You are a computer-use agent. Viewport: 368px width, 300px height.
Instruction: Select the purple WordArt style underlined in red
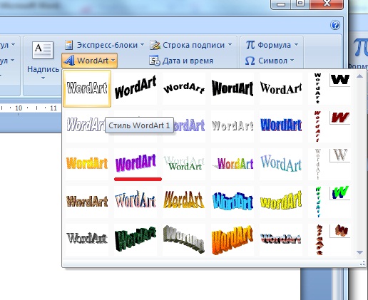pos(136,164)
